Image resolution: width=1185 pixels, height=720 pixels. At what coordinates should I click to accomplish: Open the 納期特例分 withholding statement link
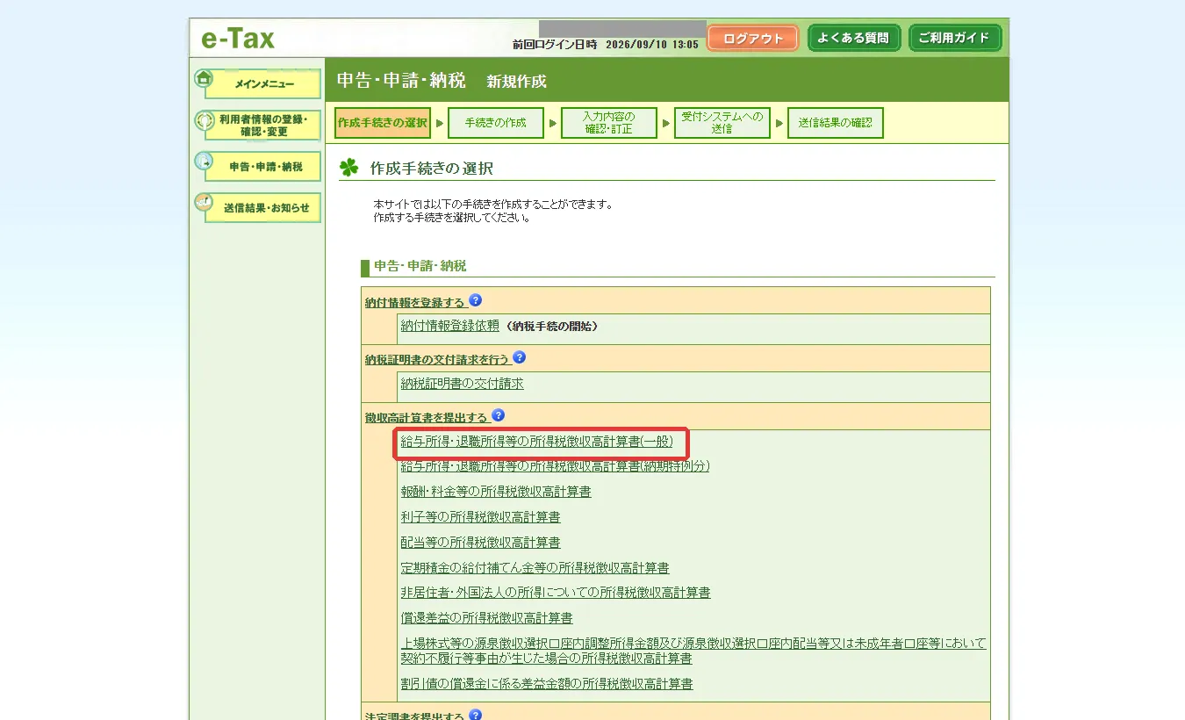(555, 466)
